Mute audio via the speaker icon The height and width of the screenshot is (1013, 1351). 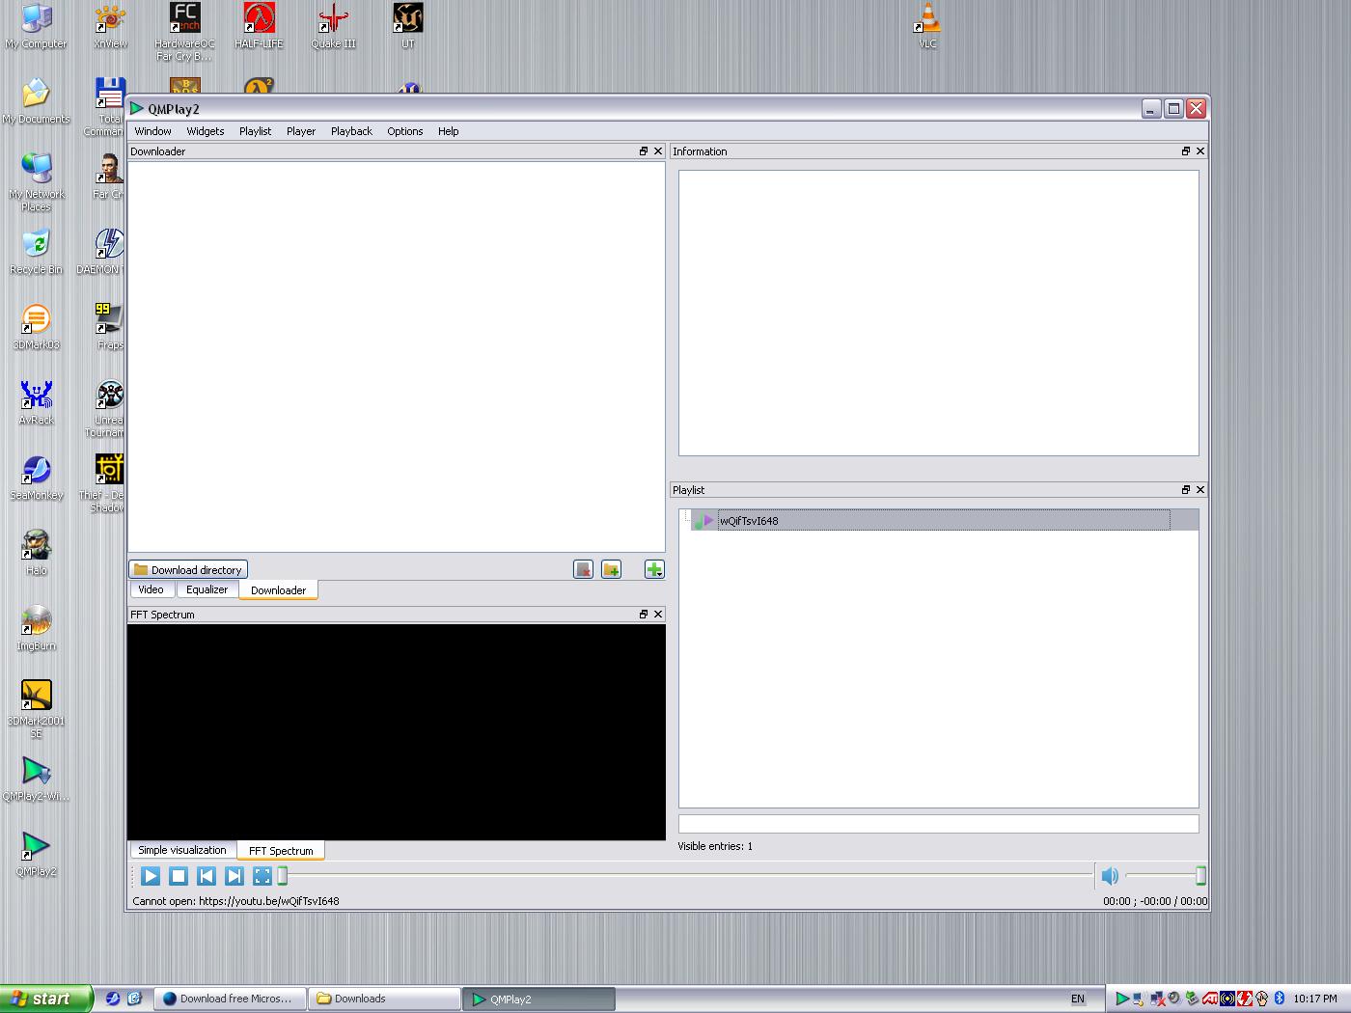coord(1110,876)
